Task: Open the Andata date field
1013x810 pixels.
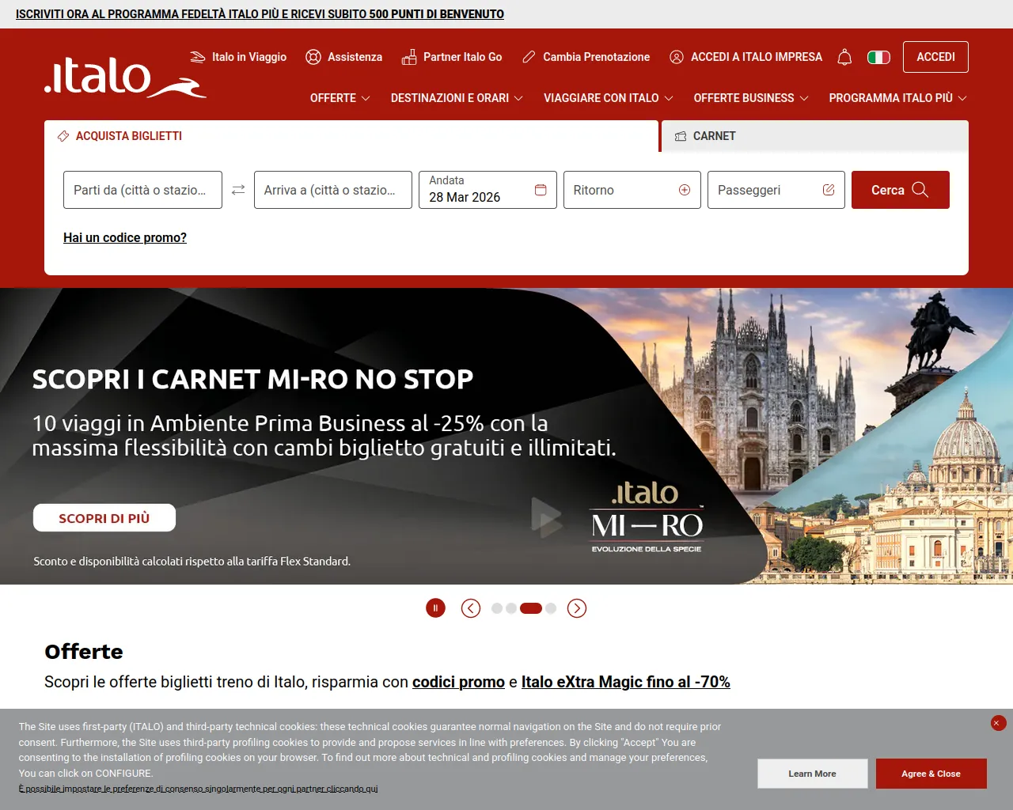Action: tap(488, 190)
